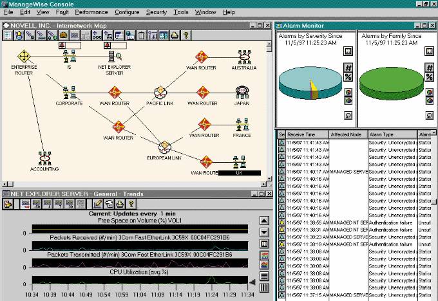Image resolution: width=438 pixels, height=301 pixels.
Task: Click the printer icon in Internetwork Map toolbar
Action: coord(175,35)
